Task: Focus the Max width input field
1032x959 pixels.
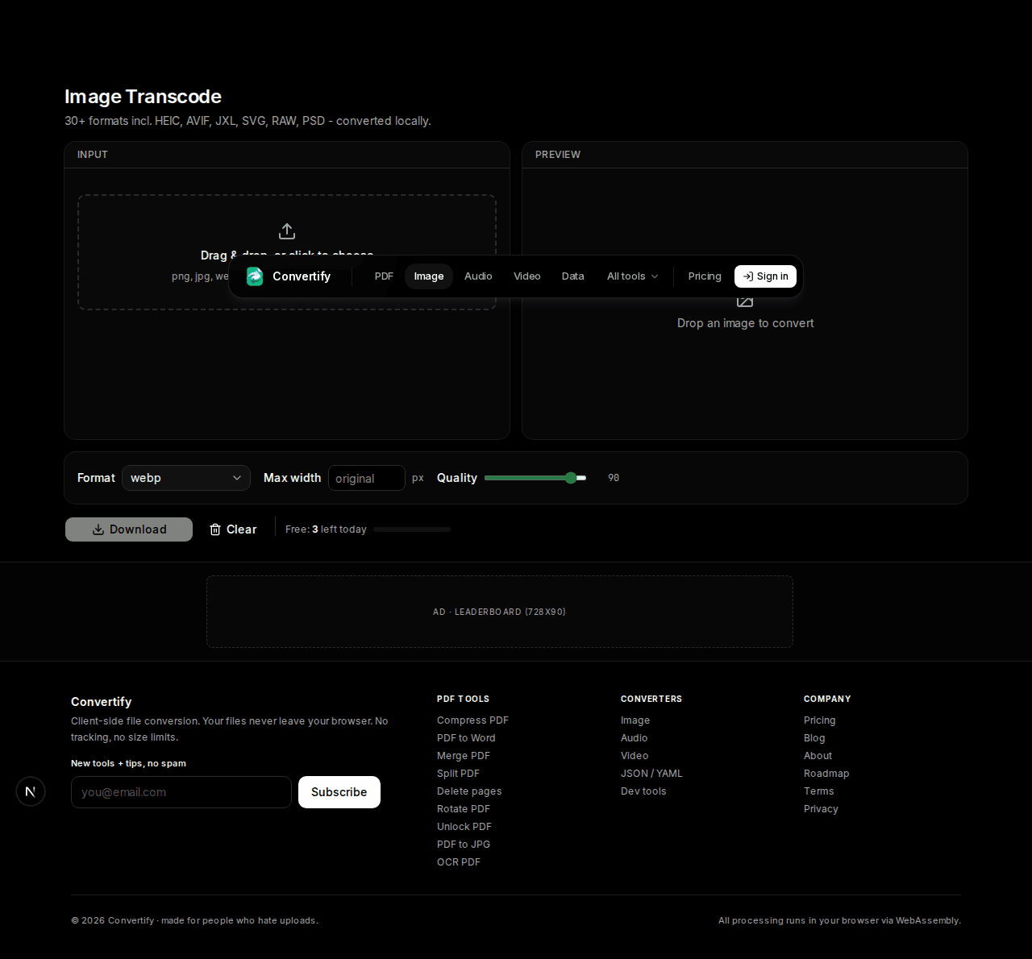Action: (367, 478)
